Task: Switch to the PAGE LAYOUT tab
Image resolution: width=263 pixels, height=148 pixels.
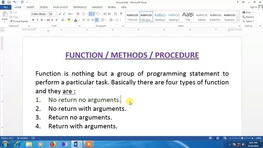Action: pyautogui.click(x=60, y=7)
